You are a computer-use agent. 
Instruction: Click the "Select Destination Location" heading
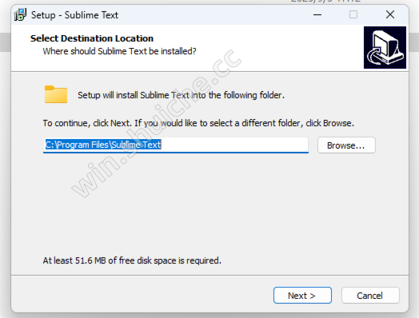pyautogui.click(x=92, y=38)
